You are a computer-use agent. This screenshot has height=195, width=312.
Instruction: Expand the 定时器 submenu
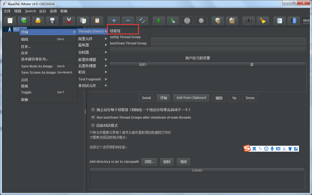point(93,52)
